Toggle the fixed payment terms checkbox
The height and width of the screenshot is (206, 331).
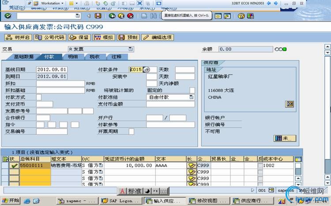(x=192, y=90)
